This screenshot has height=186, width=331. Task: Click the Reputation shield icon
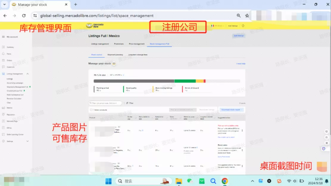[x=3, y=114]
